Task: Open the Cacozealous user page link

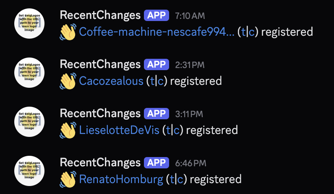Action: click(x=111, y=81)
